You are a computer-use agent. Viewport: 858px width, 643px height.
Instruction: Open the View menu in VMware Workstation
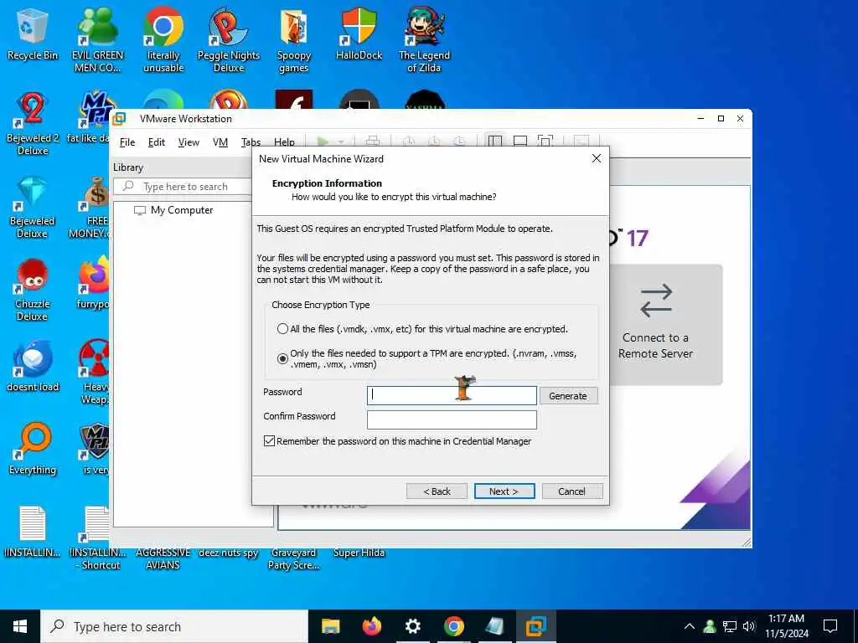(189, 142)
